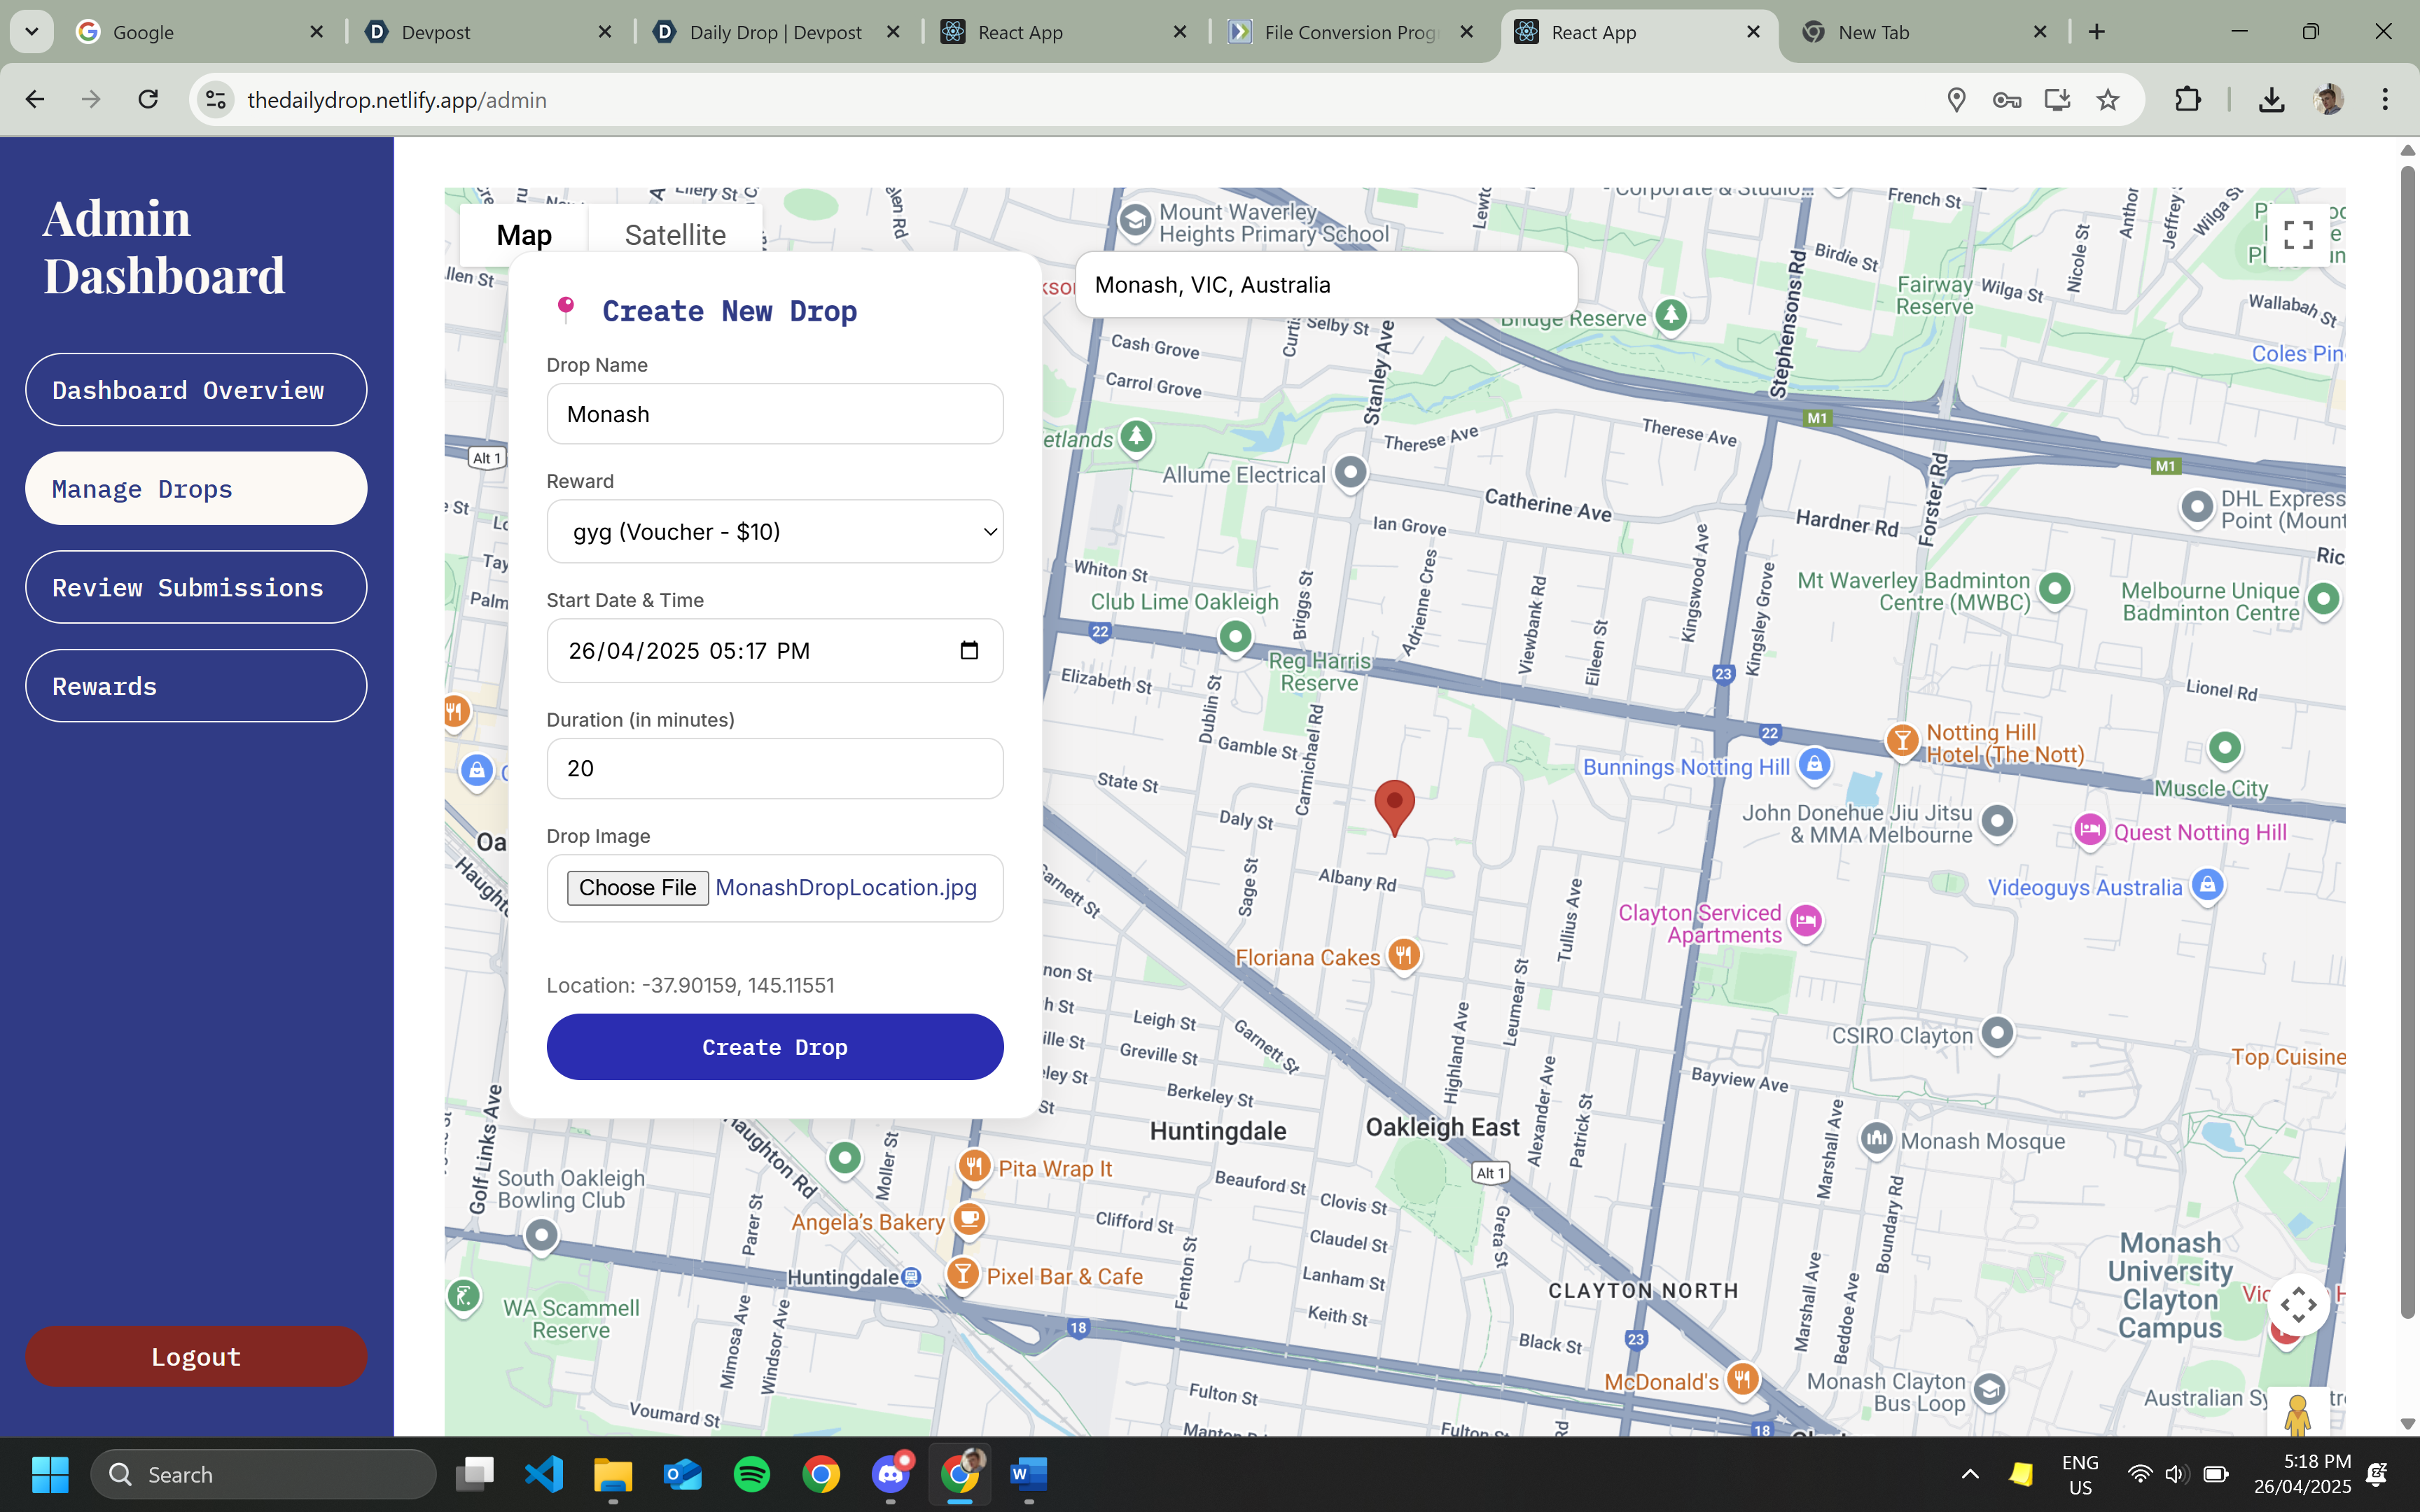Expand the Reward dropdown

(775, 532)
